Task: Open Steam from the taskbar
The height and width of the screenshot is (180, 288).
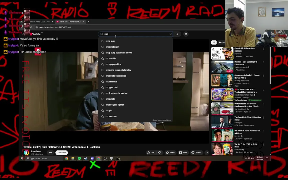Action: (86, 158)
